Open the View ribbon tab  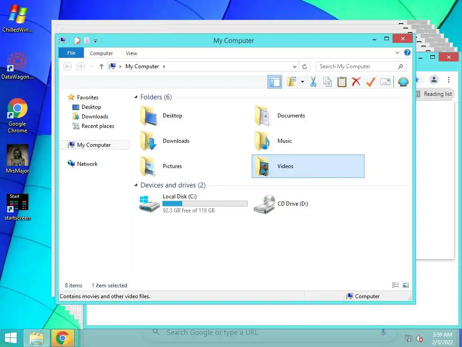click(131, 53)
